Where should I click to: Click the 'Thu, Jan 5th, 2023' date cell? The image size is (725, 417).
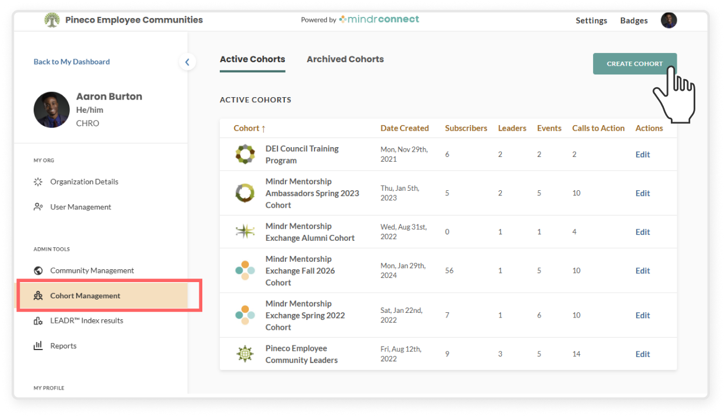[x=400, y=193]
